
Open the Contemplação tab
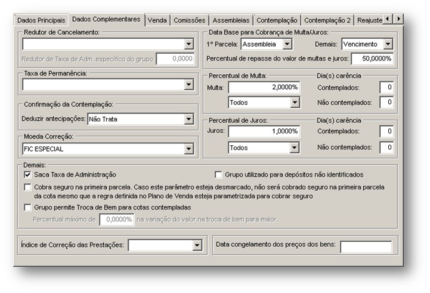point(276,21)
